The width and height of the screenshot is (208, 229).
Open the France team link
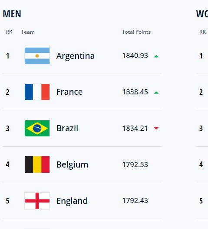click(x=69, y=92)
